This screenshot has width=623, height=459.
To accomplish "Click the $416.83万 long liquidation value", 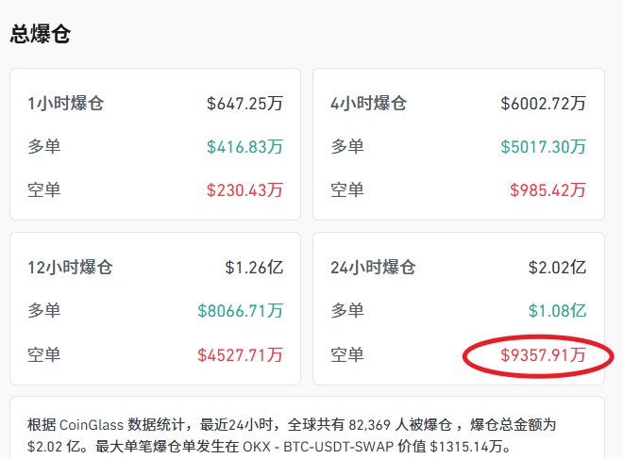I will (x=244, y=147).
